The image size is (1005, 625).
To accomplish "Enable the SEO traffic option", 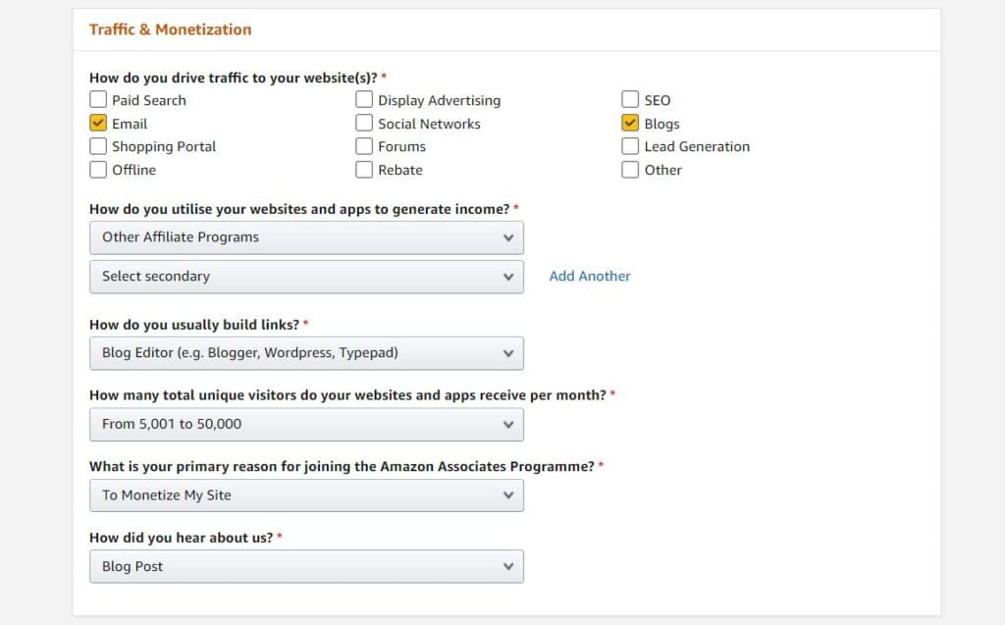I will pos(630,99).
